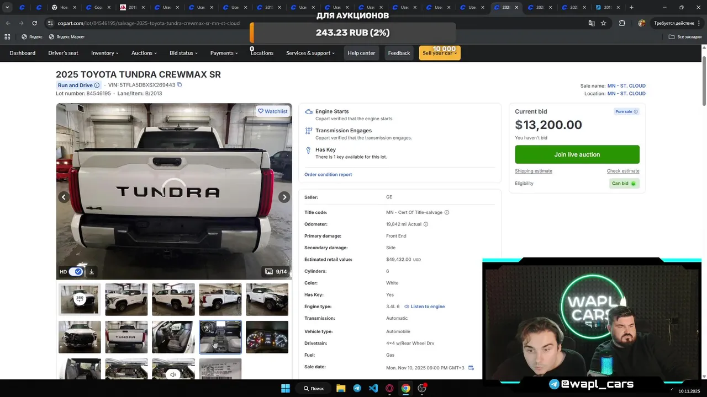Open odometer Actual info icon
The image size is (707, 397).
coord(425,224)
